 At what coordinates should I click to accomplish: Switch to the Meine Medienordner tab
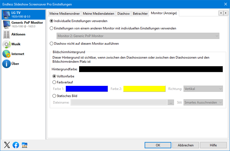(x=64, y=14)
